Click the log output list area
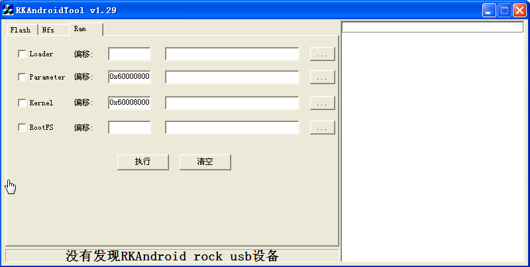 pos(433,141)
